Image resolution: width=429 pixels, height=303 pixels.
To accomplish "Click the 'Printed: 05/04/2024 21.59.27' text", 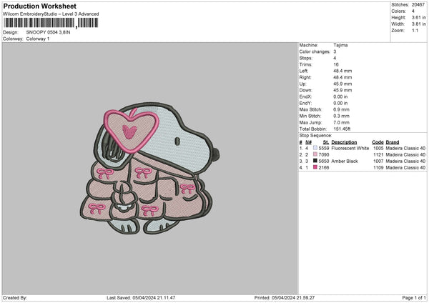I will (x=285, y=297).
